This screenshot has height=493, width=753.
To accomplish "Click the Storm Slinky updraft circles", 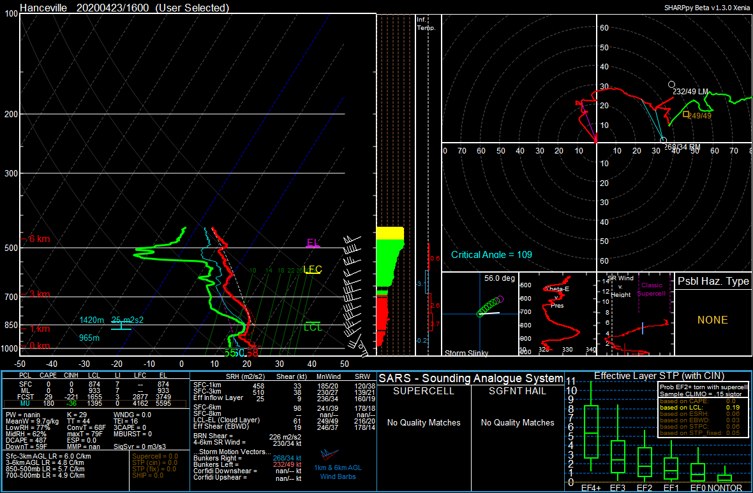I will click(x=490, y=306).
